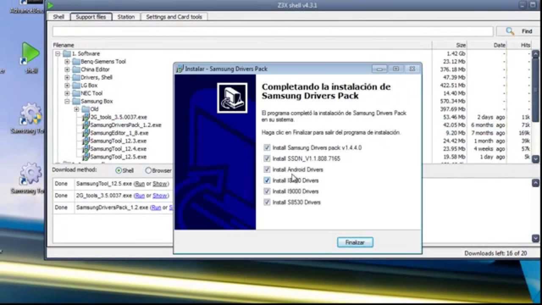Click the Drivers, Shell folder icon
Image resolution: width=542 pixels, height=305 pixels.
(x=76, y=78)
